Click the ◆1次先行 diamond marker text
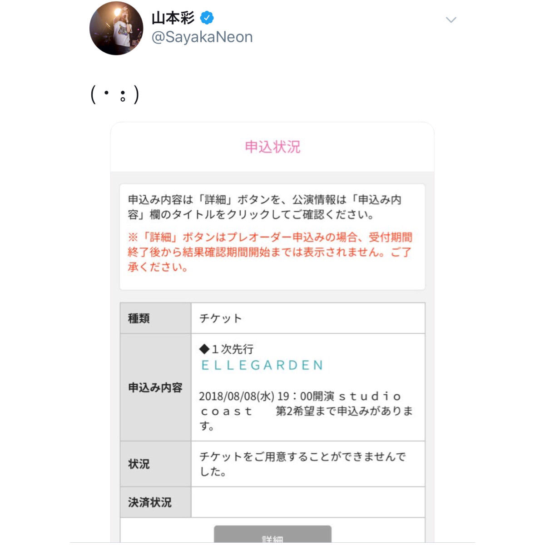This screenshot has height=545, width=545. (x=226, y=349)
